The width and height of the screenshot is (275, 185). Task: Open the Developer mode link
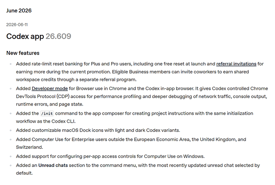[50, 89]
